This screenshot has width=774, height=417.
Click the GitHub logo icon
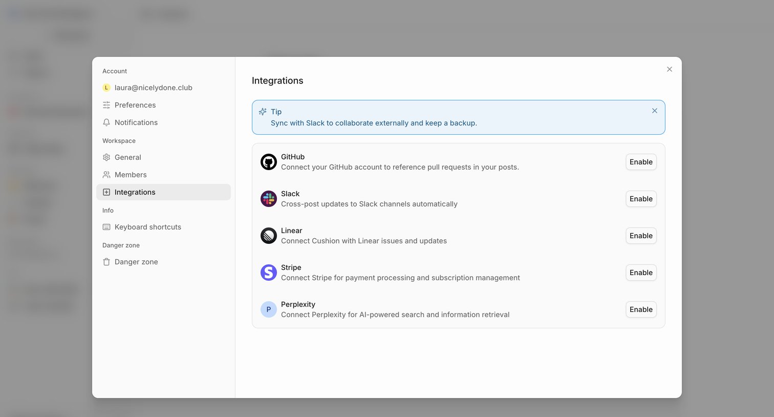coord(269,162)
